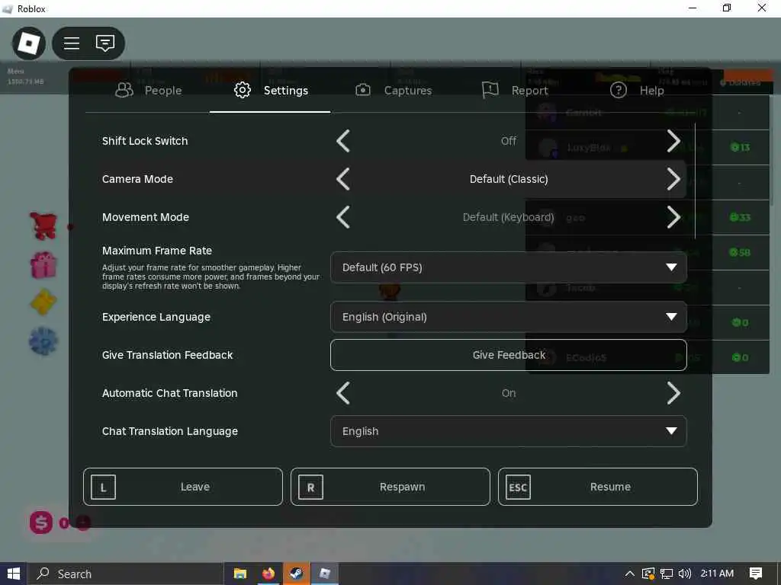Expand the Maximum Frame Rate dropdown
Screen dimensions: 781x585
coord(509,267)
